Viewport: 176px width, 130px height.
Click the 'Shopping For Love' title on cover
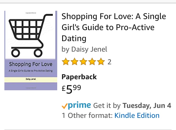point(30,65)
